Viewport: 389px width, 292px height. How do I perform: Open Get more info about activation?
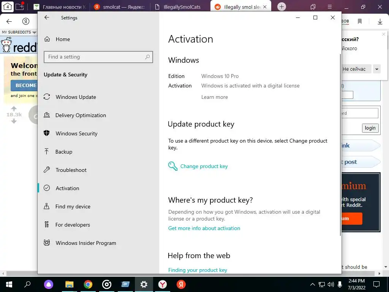click(x=204, y=228)
